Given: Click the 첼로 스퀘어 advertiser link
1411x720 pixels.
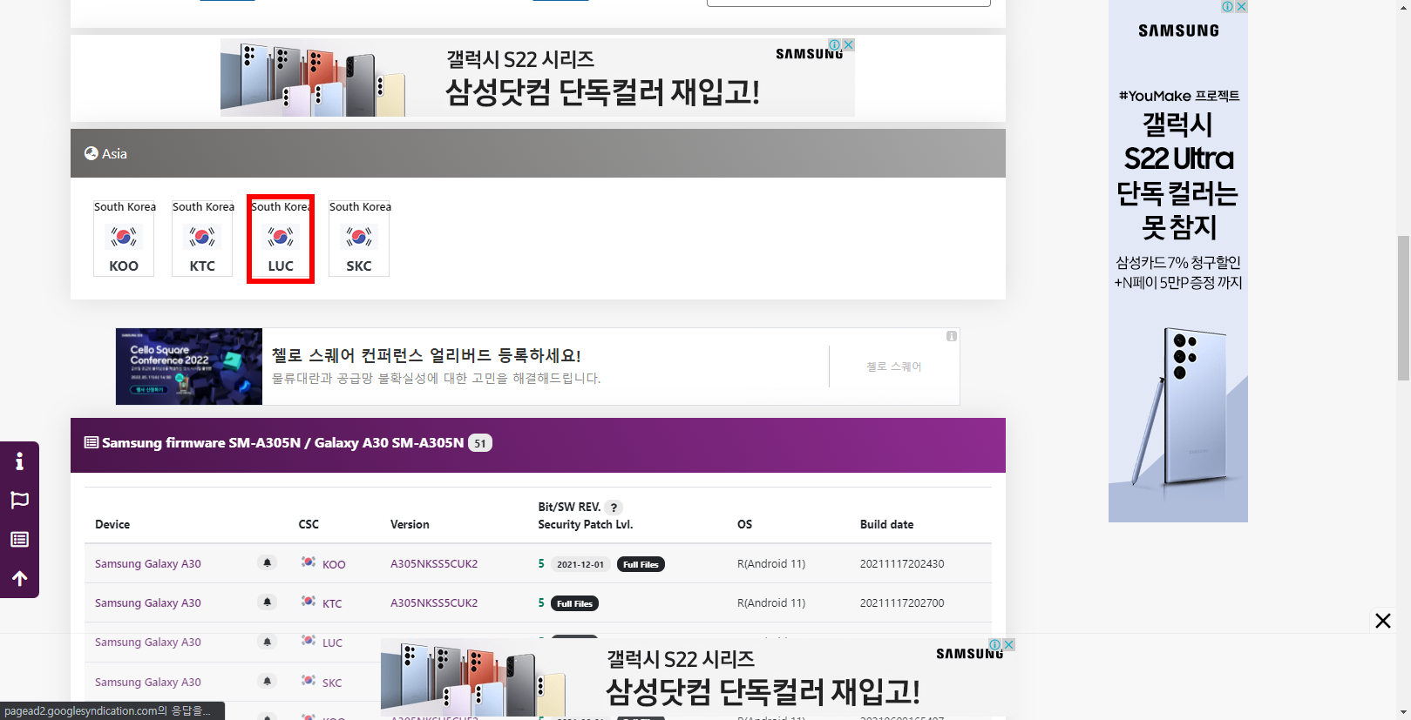Looking at the screenshot, I should point(893,367).
